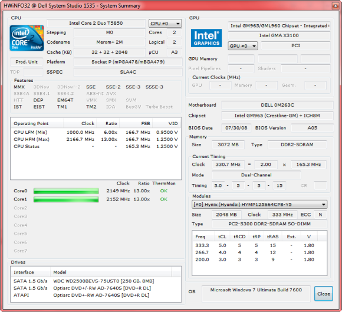
Task: Click the module Clock 333 MHz field
Action: pos(282,215)
